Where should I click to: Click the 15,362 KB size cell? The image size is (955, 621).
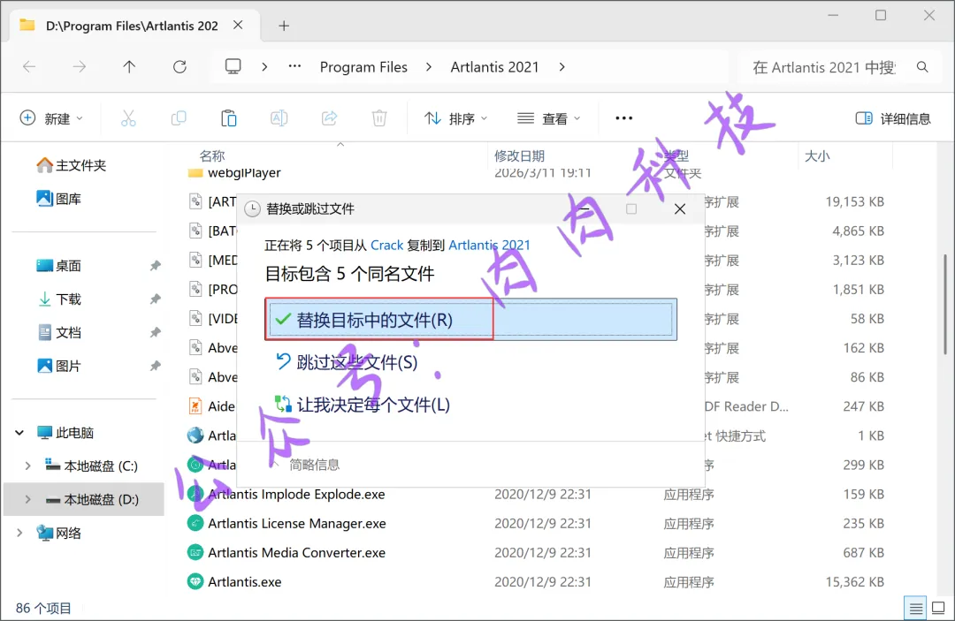pos(854,582)
